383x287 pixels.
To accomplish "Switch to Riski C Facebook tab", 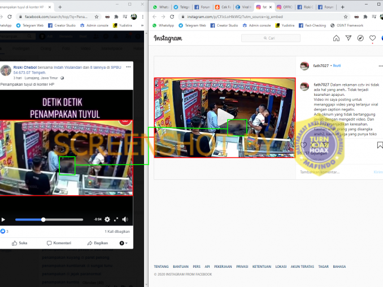I will tap(306, 7).
